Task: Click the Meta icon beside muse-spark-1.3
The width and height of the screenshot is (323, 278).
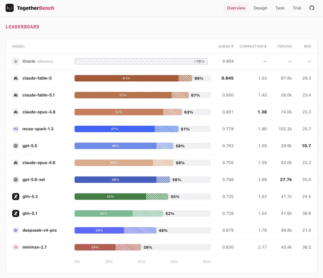Action: coord(16,129)
